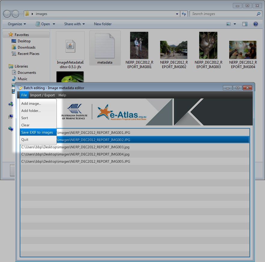The width and height of the screenshot is (265, 262).
Task: Click the Batch editing window title icon
Action: pos(20,88)
